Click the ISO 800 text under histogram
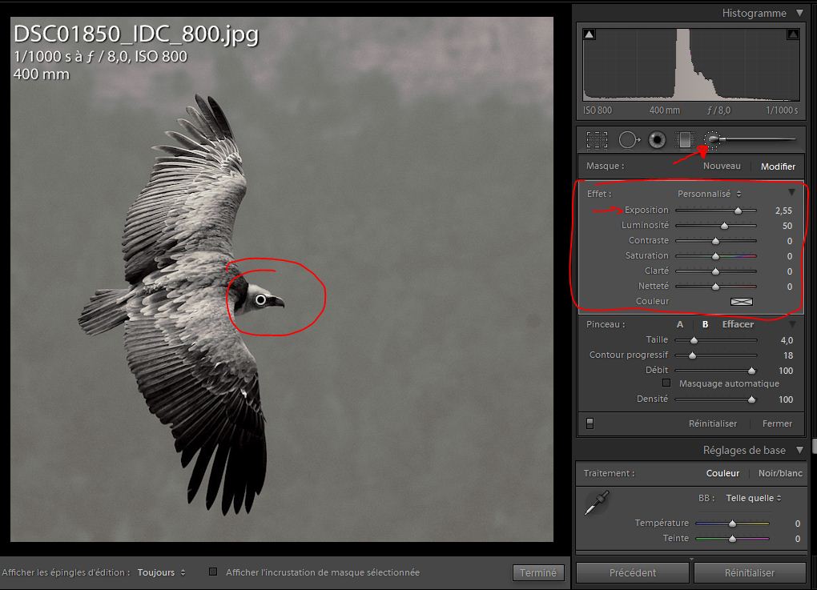 pyautogui.click(x=598, y=110)
